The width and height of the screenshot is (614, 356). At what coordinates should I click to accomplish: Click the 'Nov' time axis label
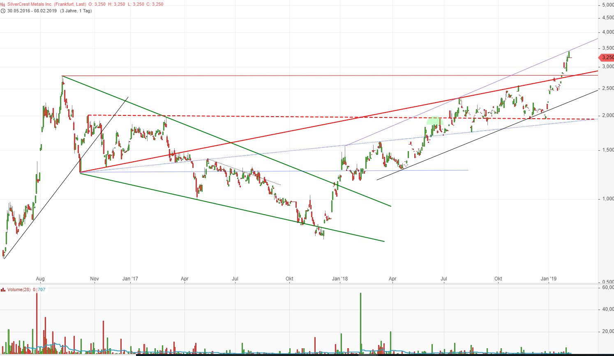click(x=95, y=279)
